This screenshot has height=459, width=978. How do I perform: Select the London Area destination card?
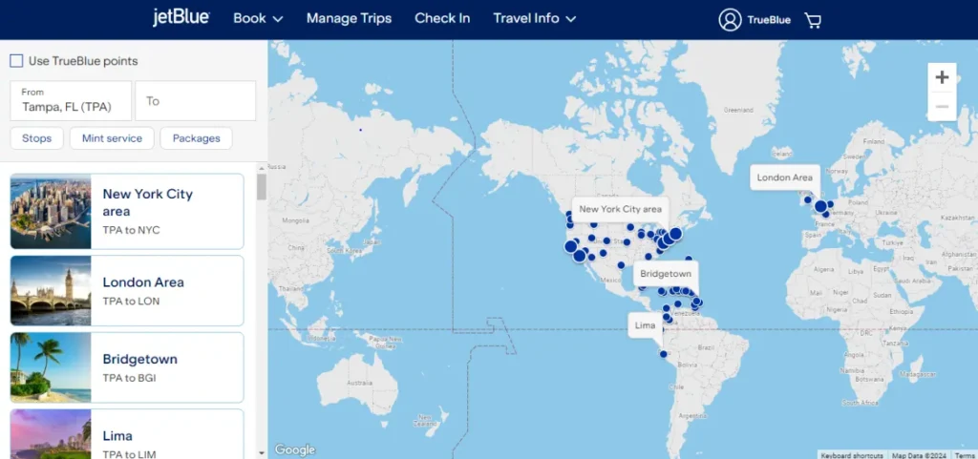coord(127,291)
